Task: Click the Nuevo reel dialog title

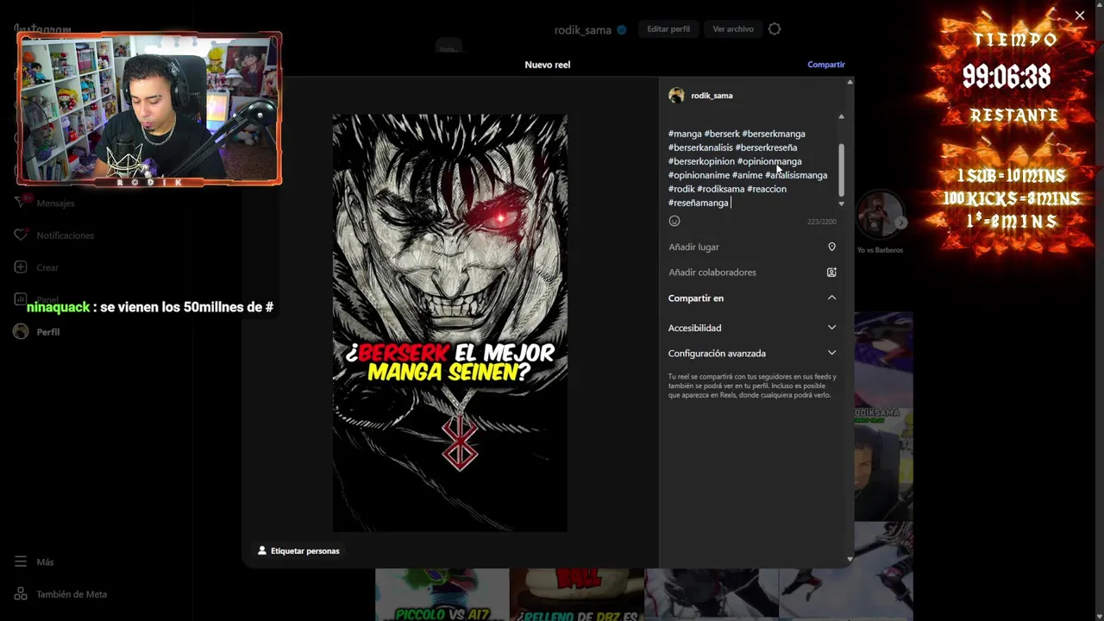Action: tap(547, 65)
